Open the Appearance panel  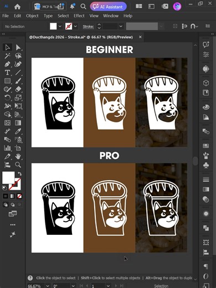(x=206, y=214)
